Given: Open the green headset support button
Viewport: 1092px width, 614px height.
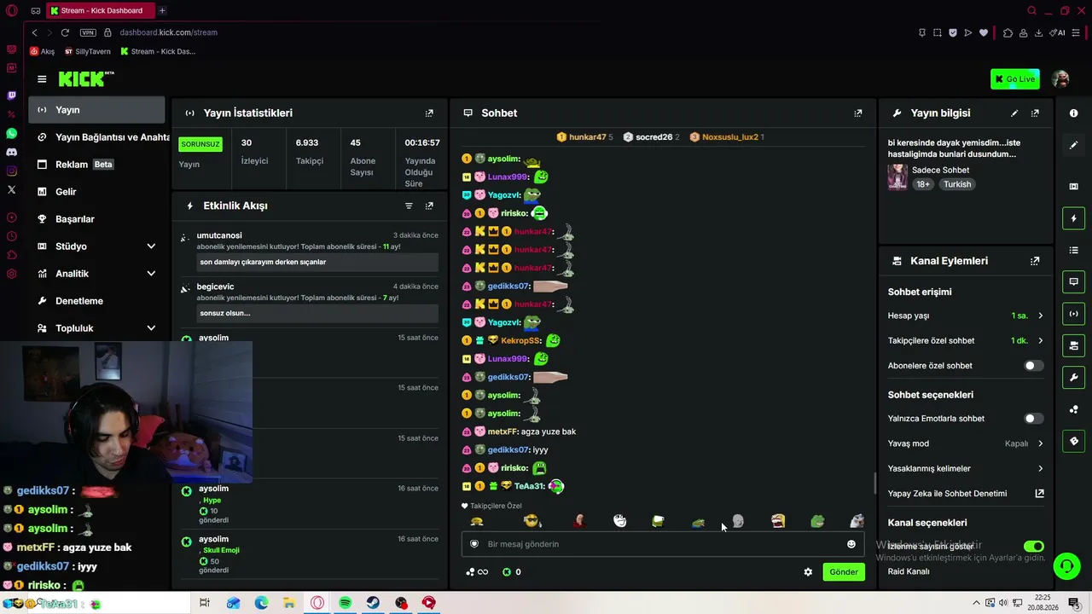Looking at the screenshot, I should [1066, 565].
